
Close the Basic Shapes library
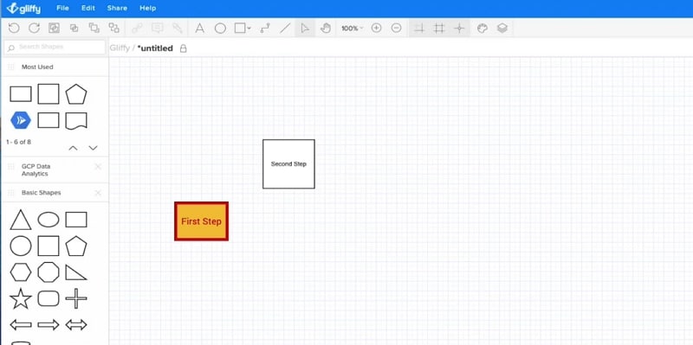pos(98,193)
